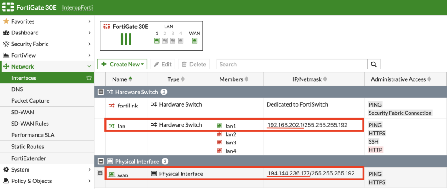Screen dimensions: 447x189
Task: Collapse the Network menu chevron
Action: (x=89, y=67)
